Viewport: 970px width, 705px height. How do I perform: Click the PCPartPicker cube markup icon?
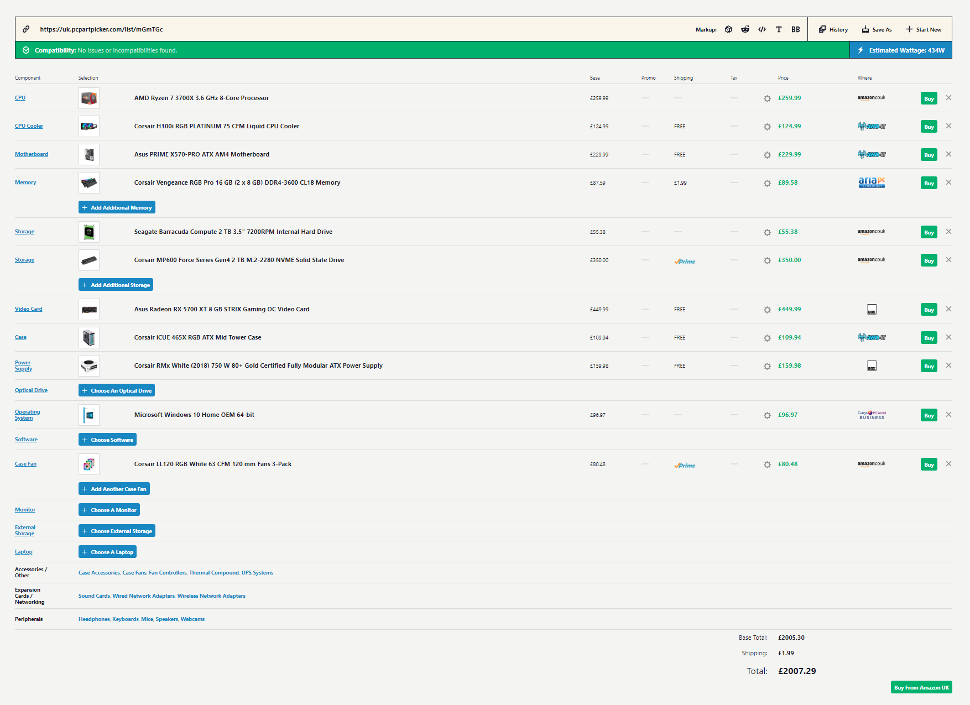pyautogui.click(x=728, y=29)
